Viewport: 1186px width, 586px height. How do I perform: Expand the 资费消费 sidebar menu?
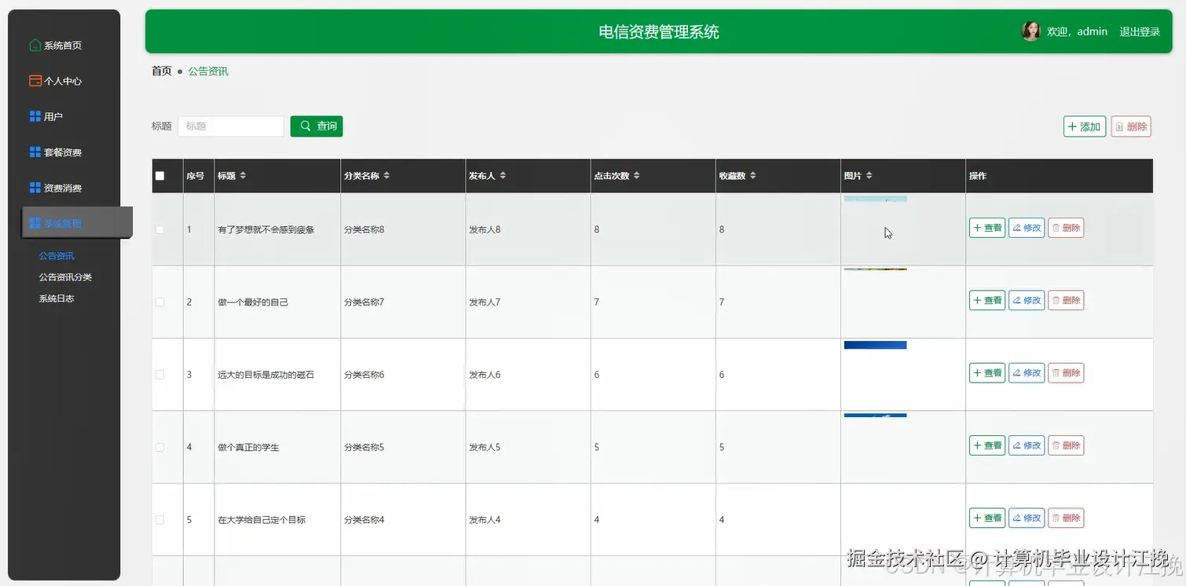[64, 188]
